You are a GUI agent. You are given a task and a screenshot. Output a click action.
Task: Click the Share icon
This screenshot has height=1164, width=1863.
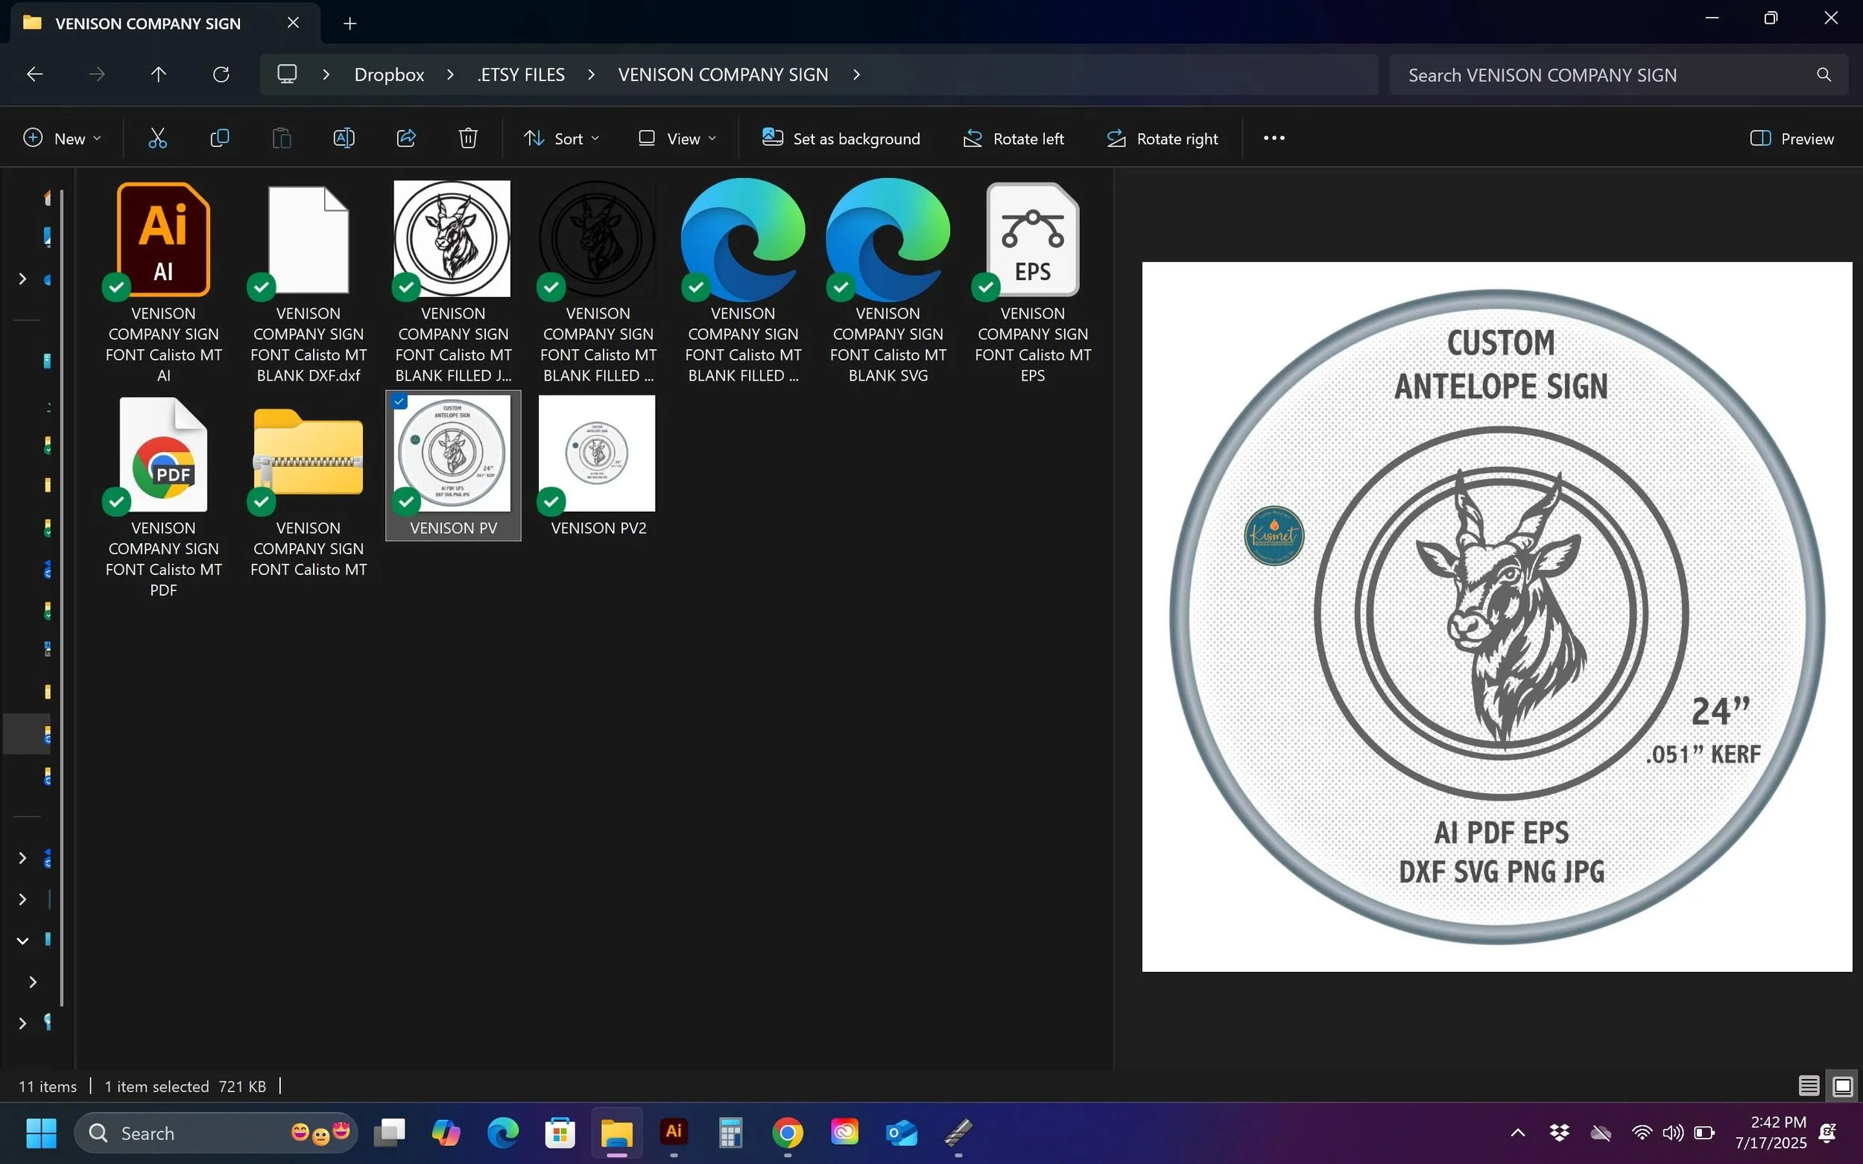click(x=406, y=139)
